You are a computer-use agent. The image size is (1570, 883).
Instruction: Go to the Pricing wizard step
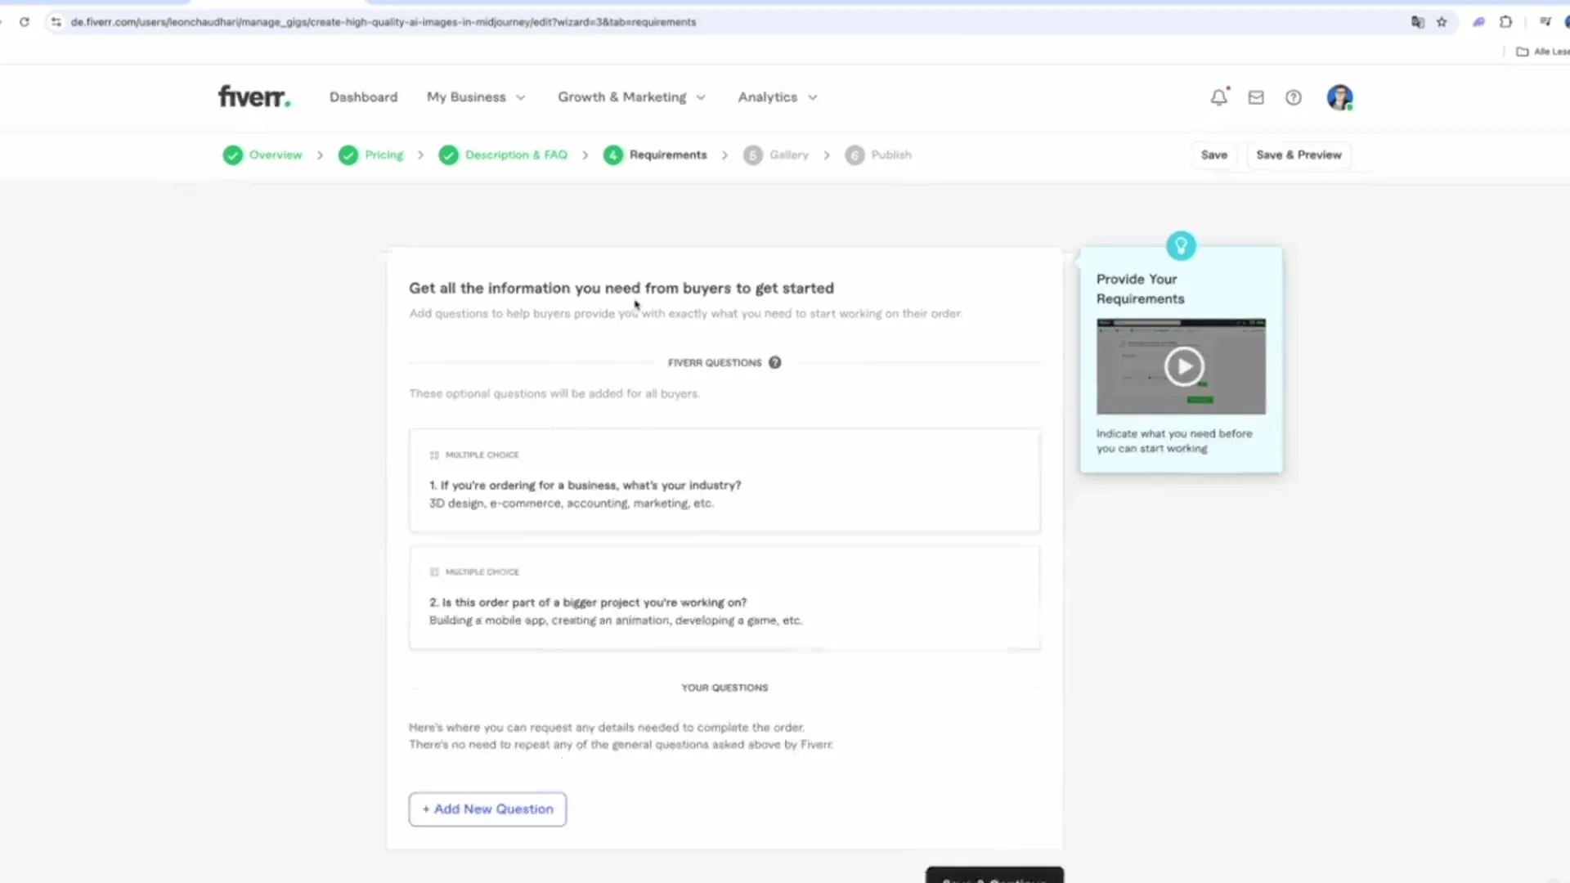click(x=383, y=155)
